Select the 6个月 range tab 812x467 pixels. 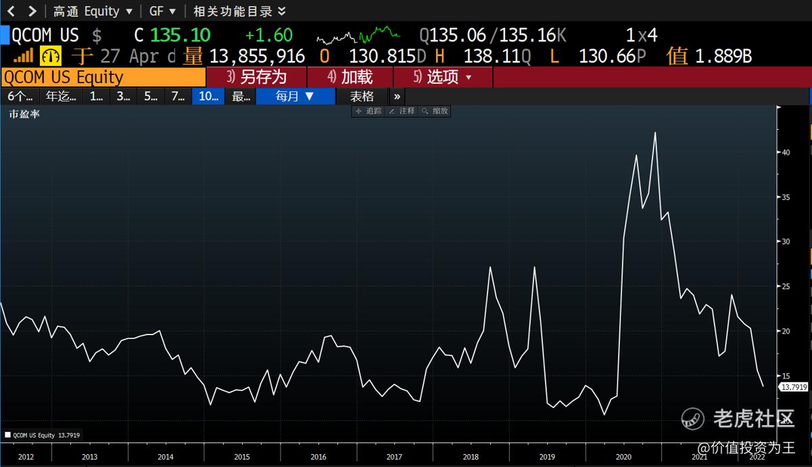[x=20, y=96]
